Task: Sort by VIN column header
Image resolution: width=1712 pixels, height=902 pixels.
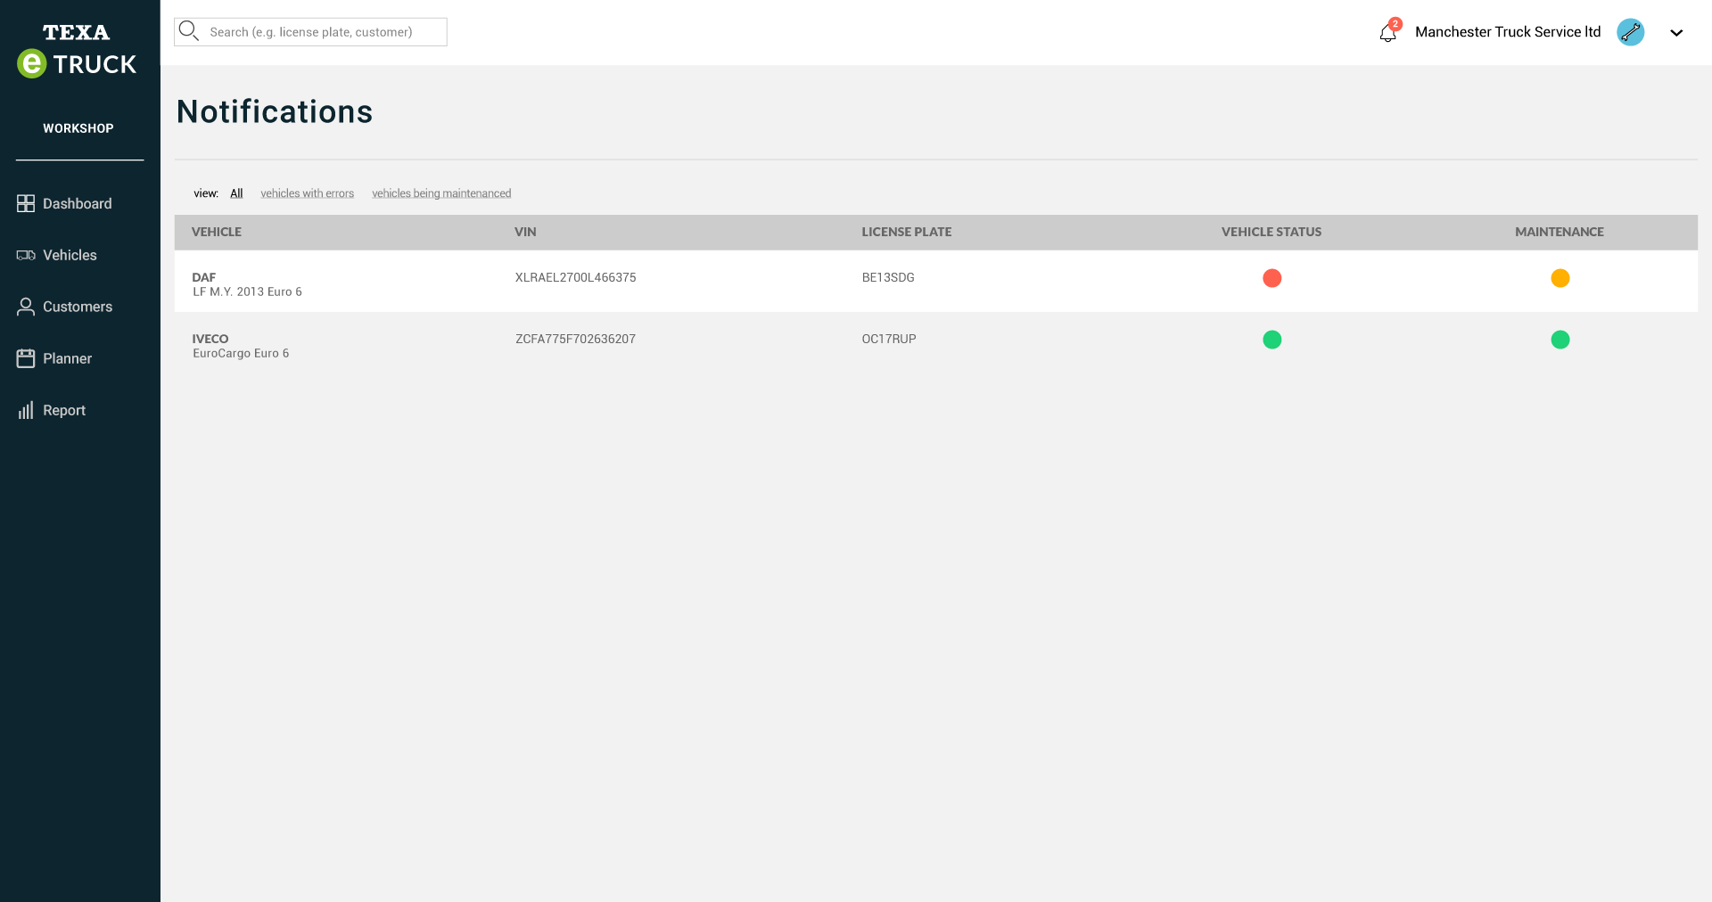Action: point(525,232)
